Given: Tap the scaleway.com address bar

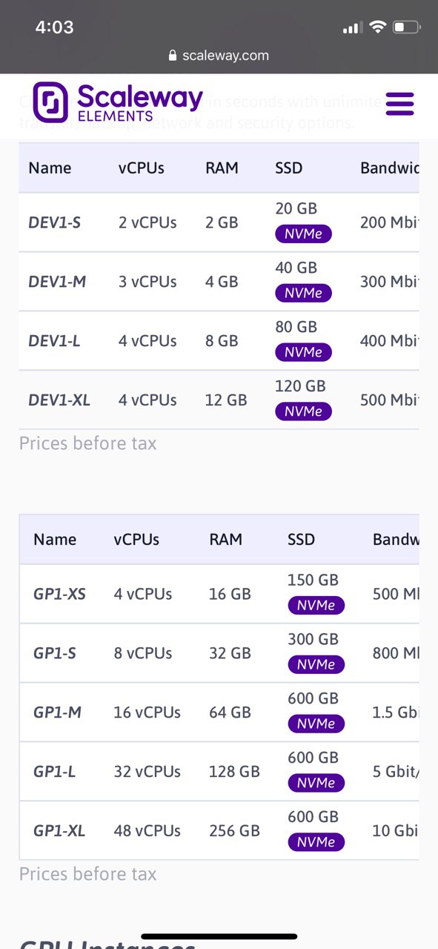Looking at the screenshot, I should coord(219,56).
